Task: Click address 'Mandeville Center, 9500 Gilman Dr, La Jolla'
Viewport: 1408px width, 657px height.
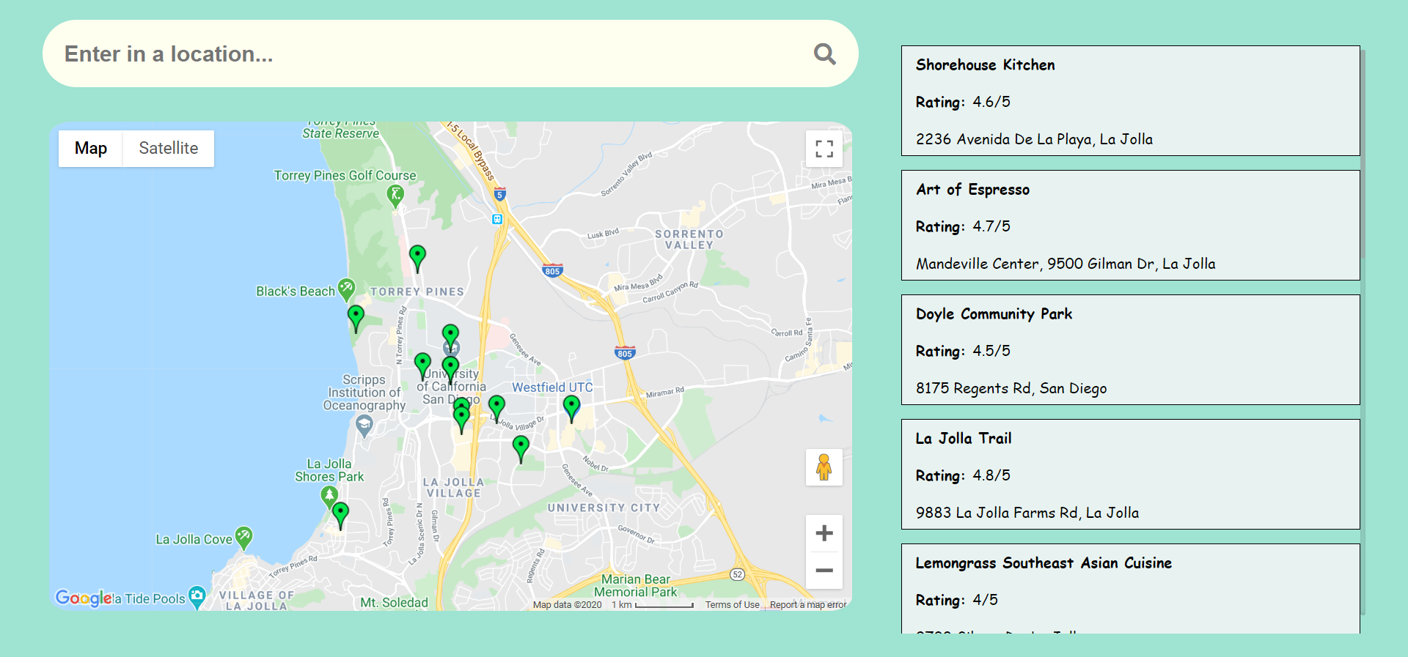Action: pyautogui.click(x=1066, y=264)
